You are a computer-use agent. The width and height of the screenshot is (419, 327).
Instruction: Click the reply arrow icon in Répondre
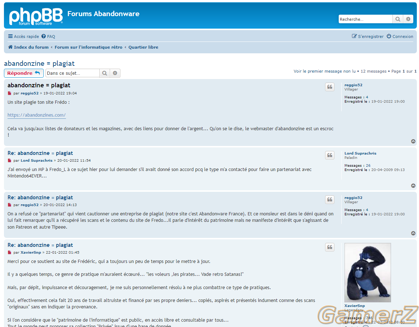pyautogui.click(x=37, y=73)
